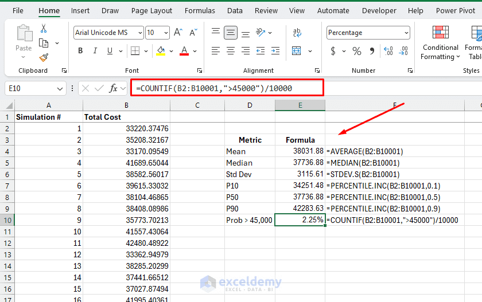
Task: Click the Cut scissors icon
Action: click(44, 29)
